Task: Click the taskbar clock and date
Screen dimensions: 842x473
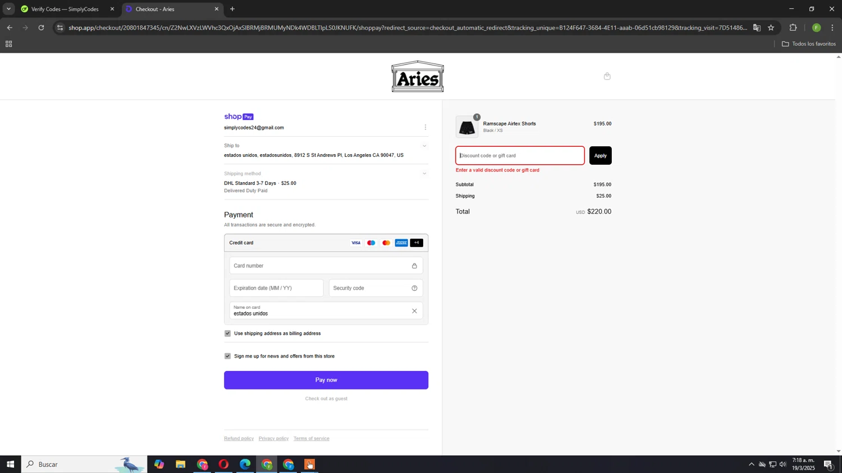Action: pyautogui.click(x=803, y=464)
